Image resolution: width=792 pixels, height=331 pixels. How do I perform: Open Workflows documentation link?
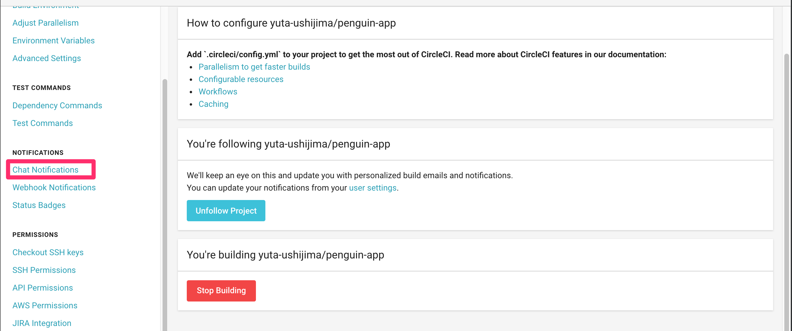[x=218, y=91]
